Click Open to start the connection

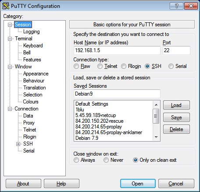pyautogui.click(x=138, y=184)
